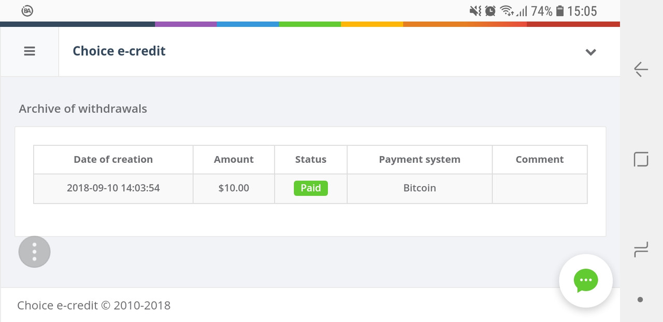Tap the BA icon in status bar

click(27, 10)
